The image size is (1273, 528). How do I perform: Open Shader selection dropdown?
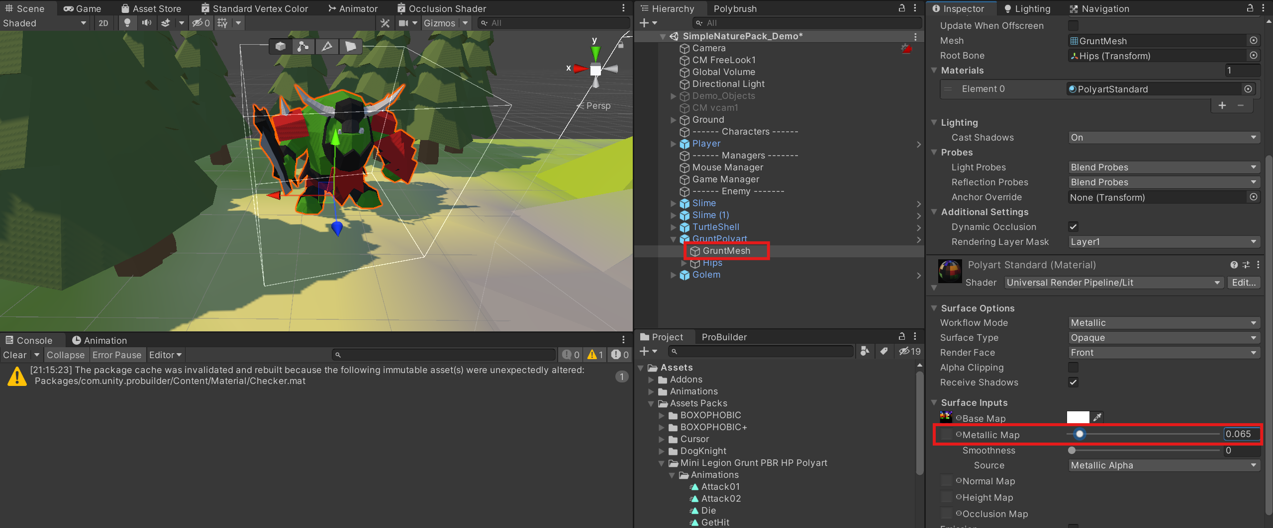[x=1113, y=283]
